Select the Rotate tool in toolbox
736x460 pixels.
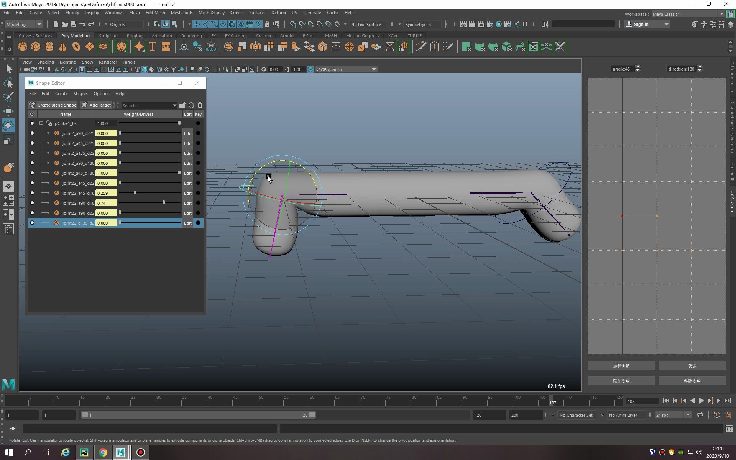point(8,125)
